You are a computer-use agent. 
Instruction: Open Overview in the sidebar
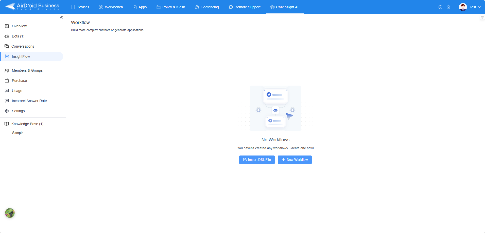[32, 26]
